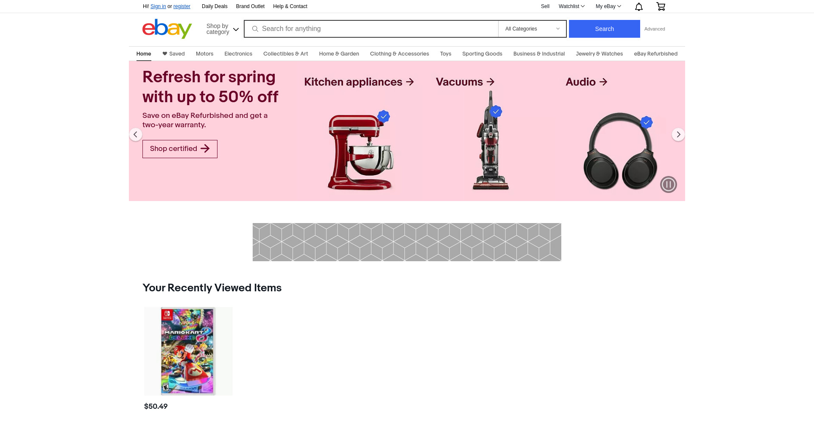Click the black headphones Audio image
This screenshot has height=441, width=814.
pyautogui.click(x=620, y=151)
